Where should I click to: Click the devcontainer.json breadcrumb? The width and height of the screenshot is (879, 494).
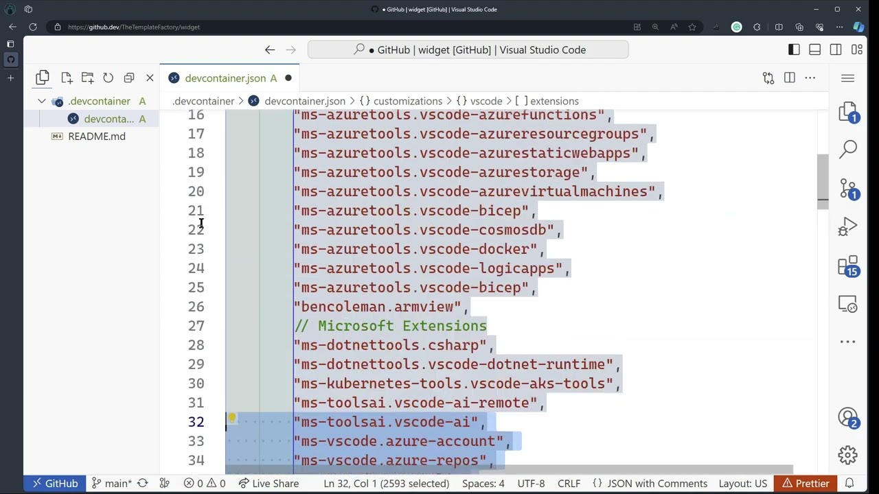click(297, 101)
